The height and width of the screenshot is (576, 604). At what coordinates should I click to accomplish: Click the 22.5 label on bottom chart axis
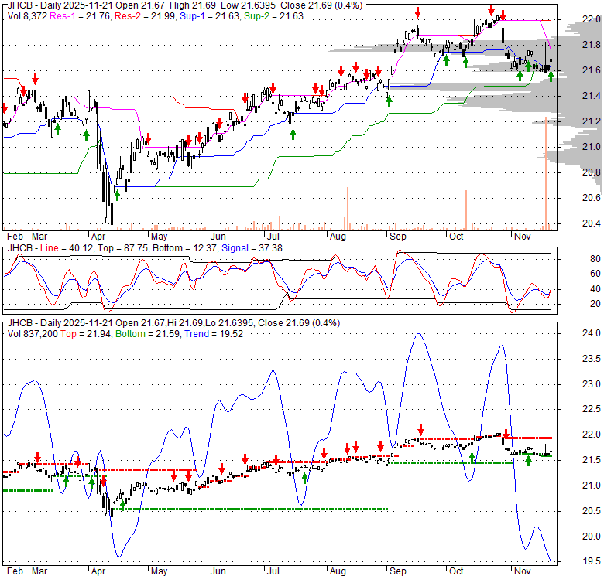[592, 409]
